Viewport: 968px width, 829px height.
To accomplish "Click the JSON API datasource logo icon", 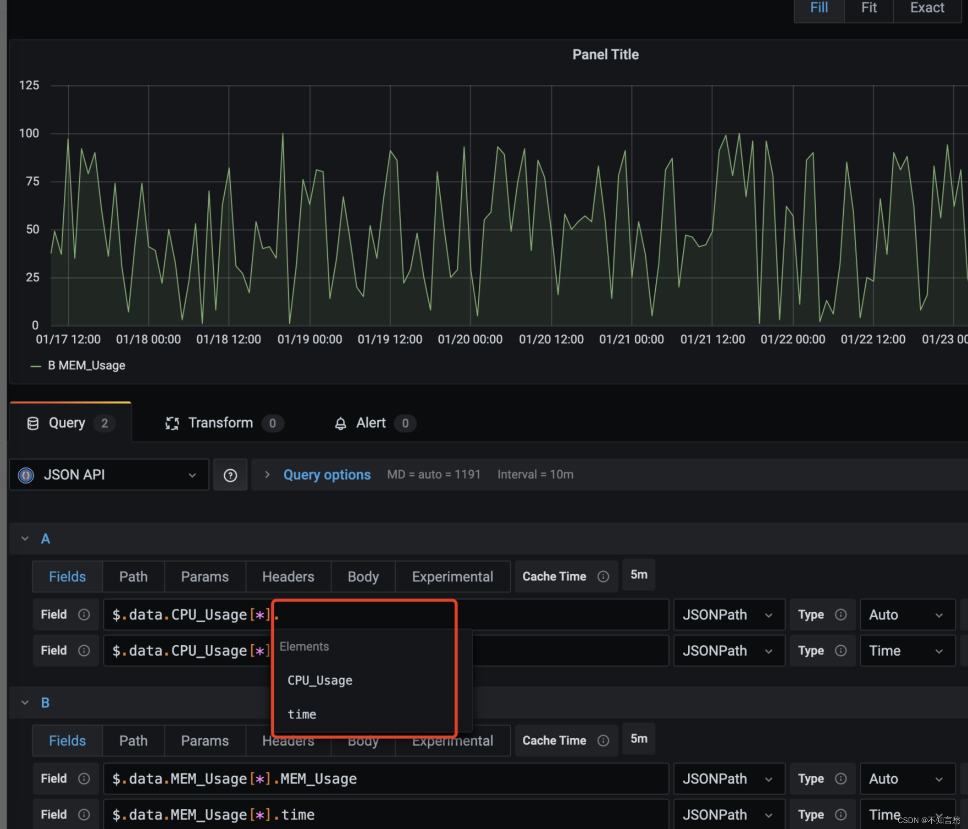I will 25,475.
